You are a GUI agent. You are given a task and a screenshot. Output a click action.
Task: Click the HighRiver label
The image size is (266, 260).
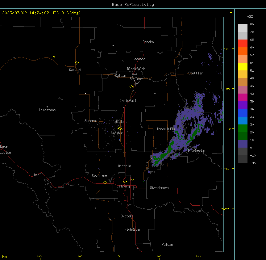pos(133,229)
